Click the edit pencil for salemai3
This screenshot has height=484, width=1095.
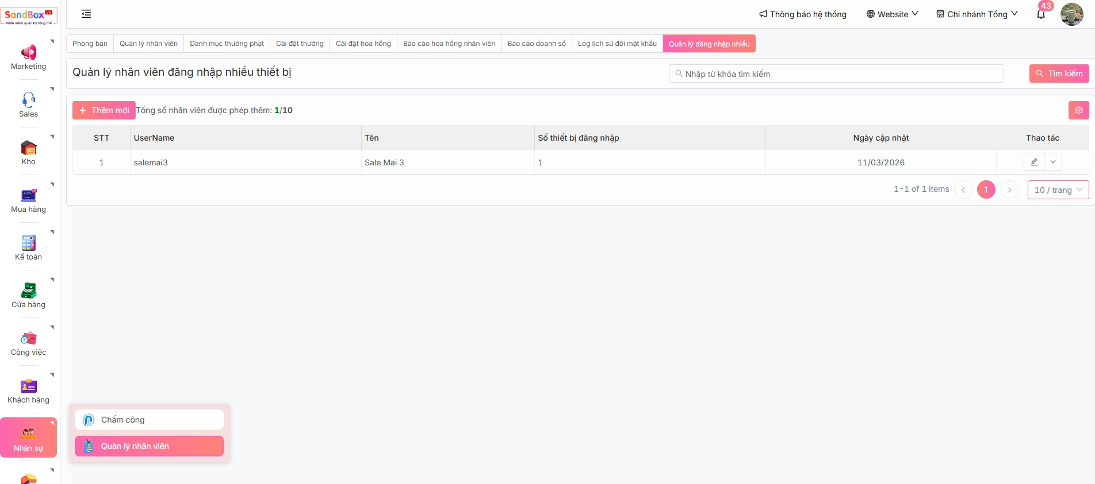tap(1033, 162)
